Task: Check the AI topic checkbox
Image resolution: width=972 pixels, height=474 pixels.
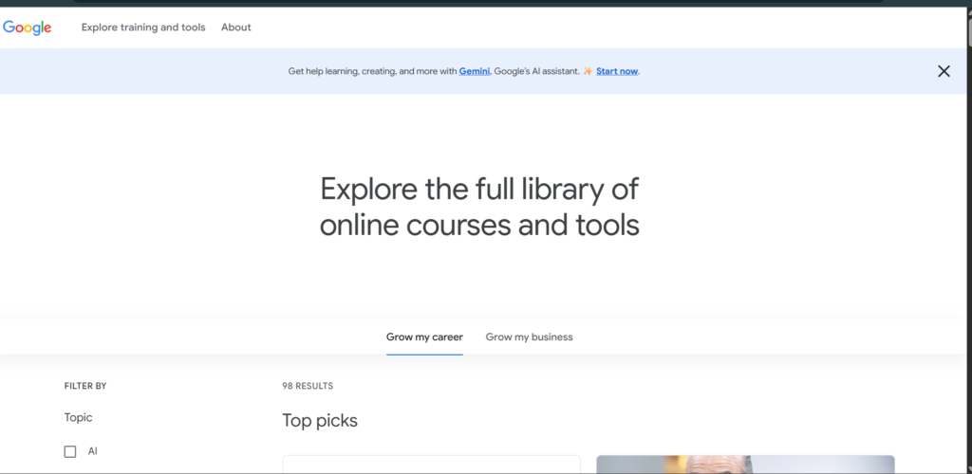Action: tap(70, 452)
